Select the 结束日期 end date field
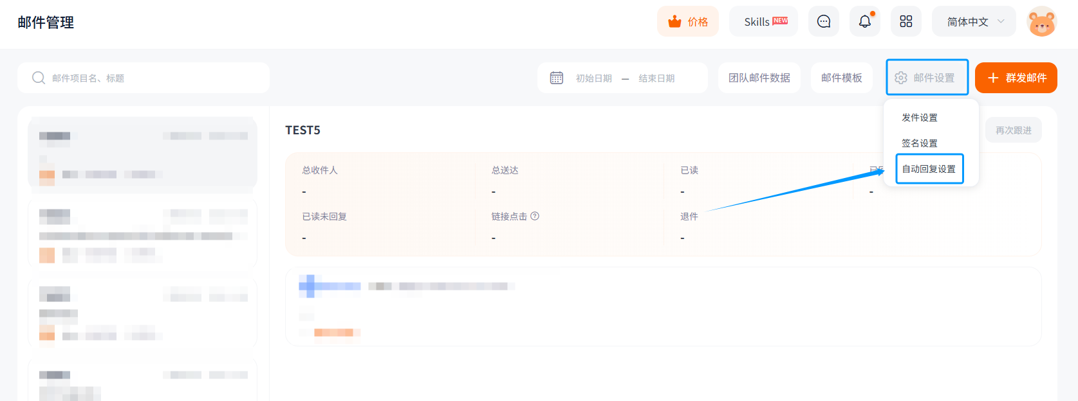The image size is (1078, 401). pyautogui.click(x=656, y=78)
